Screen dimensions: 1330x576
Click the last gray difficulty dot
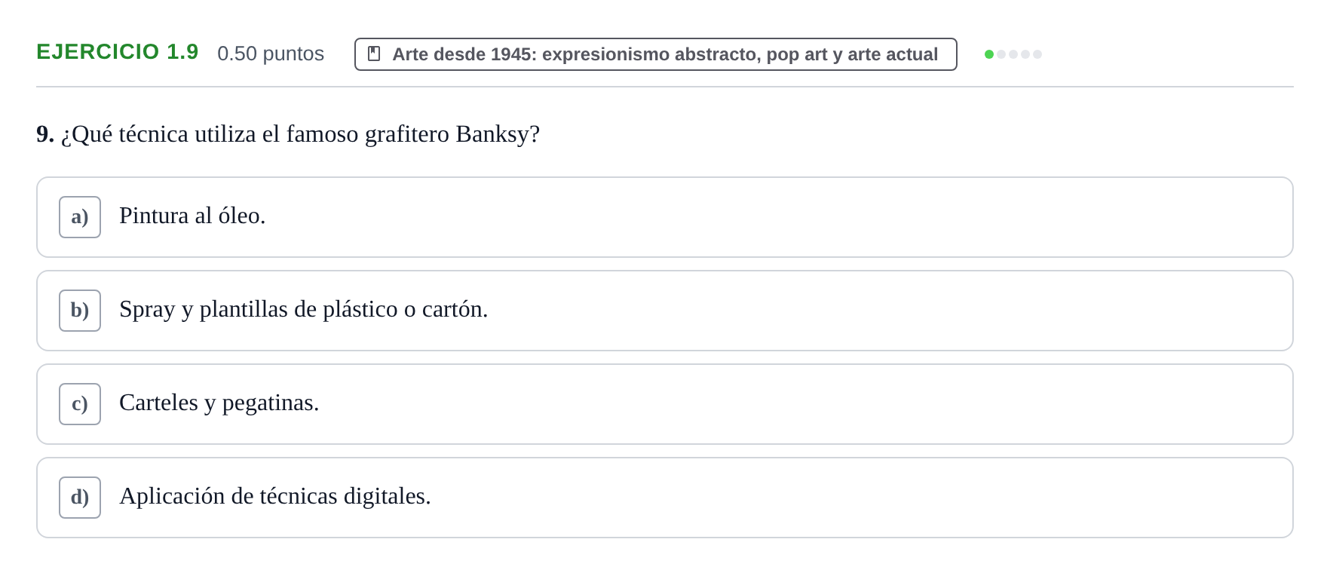tap(1037, 54)
